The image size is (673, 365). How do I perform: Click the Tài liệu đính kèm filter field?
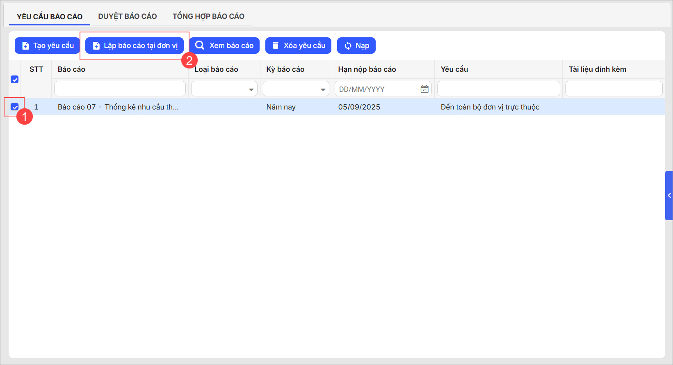click(614, 89)
